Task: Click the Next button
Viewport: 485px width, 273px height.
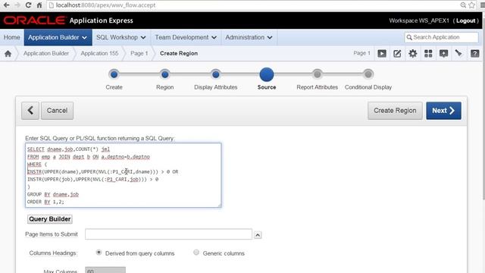Action: point(443,111)
